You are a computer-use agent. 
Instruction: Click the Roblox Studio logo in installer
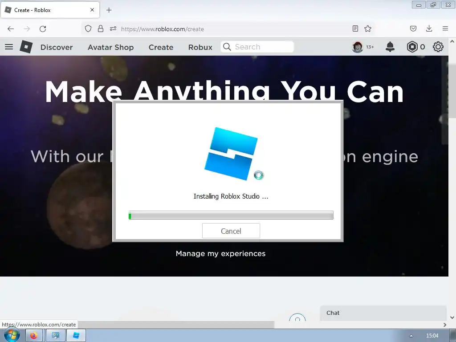pos(231,154)
